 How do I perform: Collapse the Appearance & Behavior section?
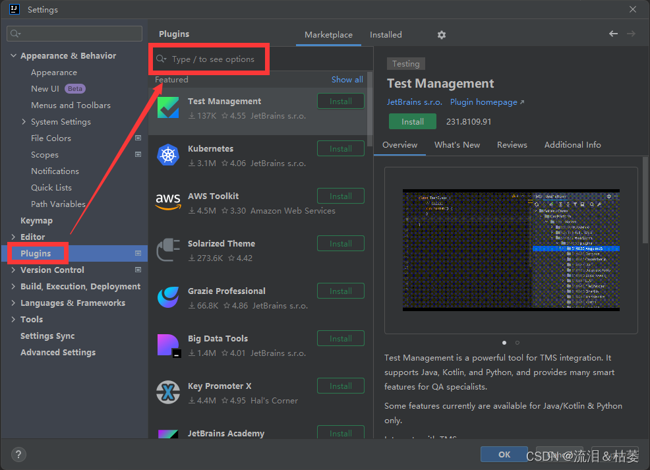click(13, 55)
